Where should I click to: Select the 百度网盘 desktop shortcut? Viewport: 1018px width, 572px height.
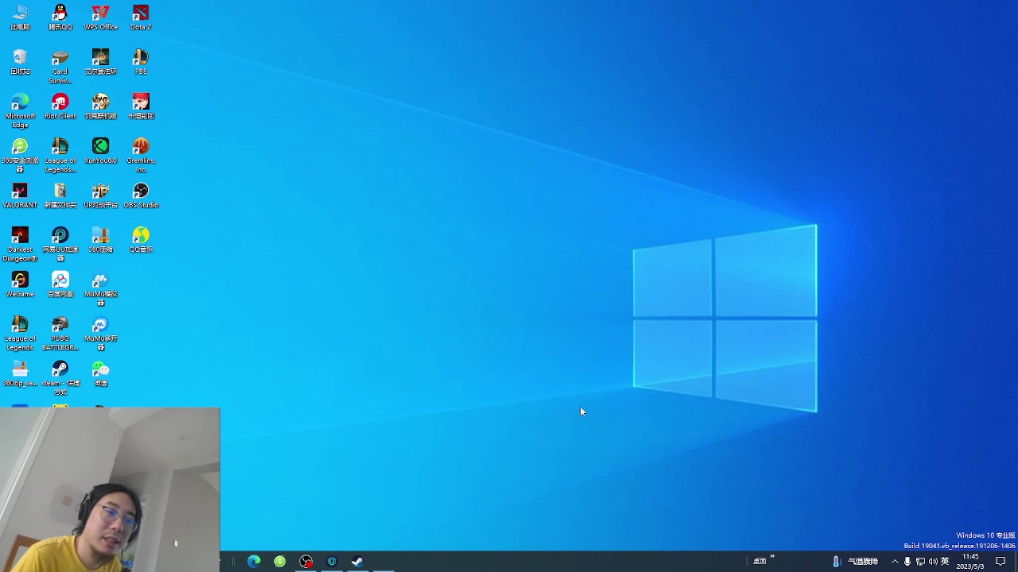[x=60, y=284]
